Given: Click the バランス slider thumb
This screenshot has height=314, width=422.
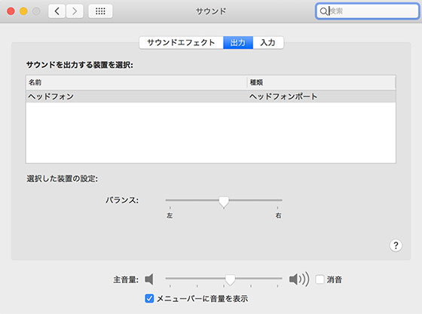Looking at the screenshot, I should [224, 202].
